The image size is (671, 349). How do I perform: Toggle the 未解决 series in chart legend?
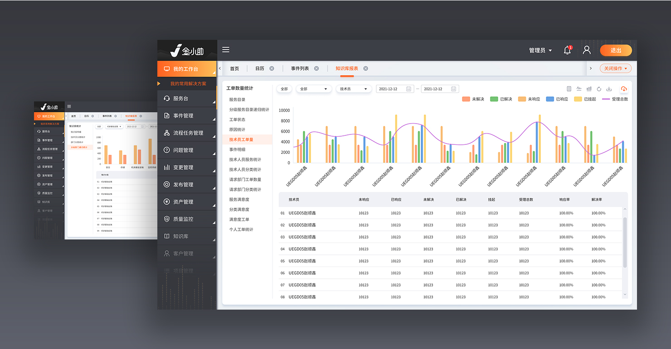click(473, 99)
